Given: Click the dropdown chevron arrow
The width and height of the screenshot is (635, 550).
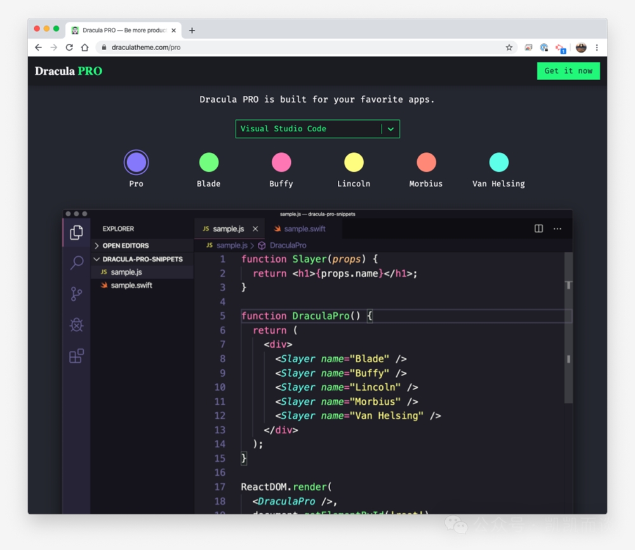Looking at the screenshot, I should point(391,129).
